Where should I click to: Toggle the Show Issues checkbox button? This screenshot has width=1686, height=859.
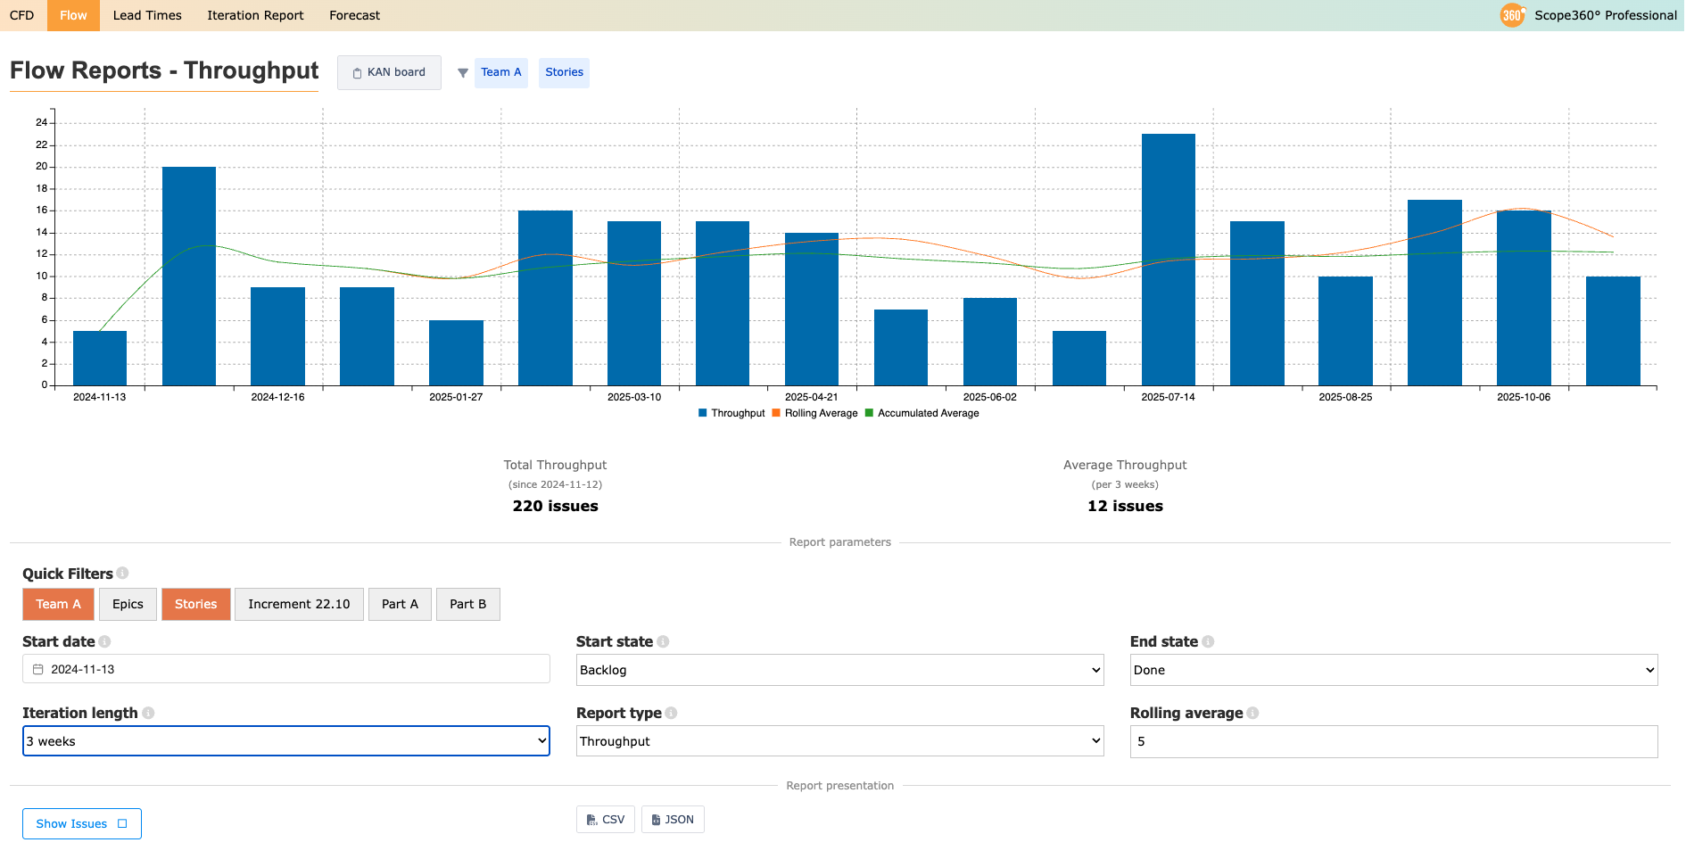click(82, 823)
